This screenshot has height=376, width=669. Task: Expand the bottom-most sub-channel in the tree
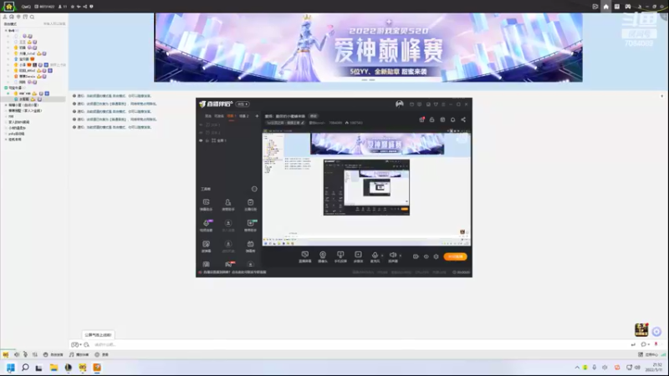coord(6,140)
